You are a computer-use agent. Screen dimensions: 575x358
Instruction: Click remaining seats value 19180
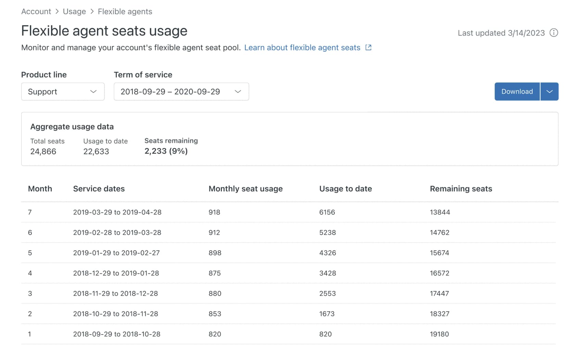point(439,334)
